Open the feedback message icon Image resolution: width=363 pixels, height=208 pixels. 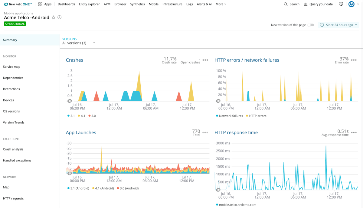click(x=341, y=4)
